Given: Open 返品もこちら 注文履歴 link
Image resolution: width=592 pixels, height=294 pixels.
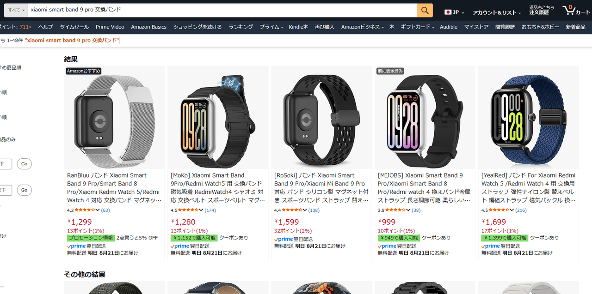Looking at the screenshot, I should 542,10.
